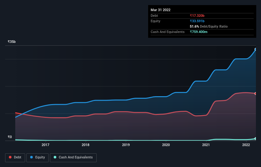Click the ₹17.320b debt value
261x167 pixels.
point(197,16)
